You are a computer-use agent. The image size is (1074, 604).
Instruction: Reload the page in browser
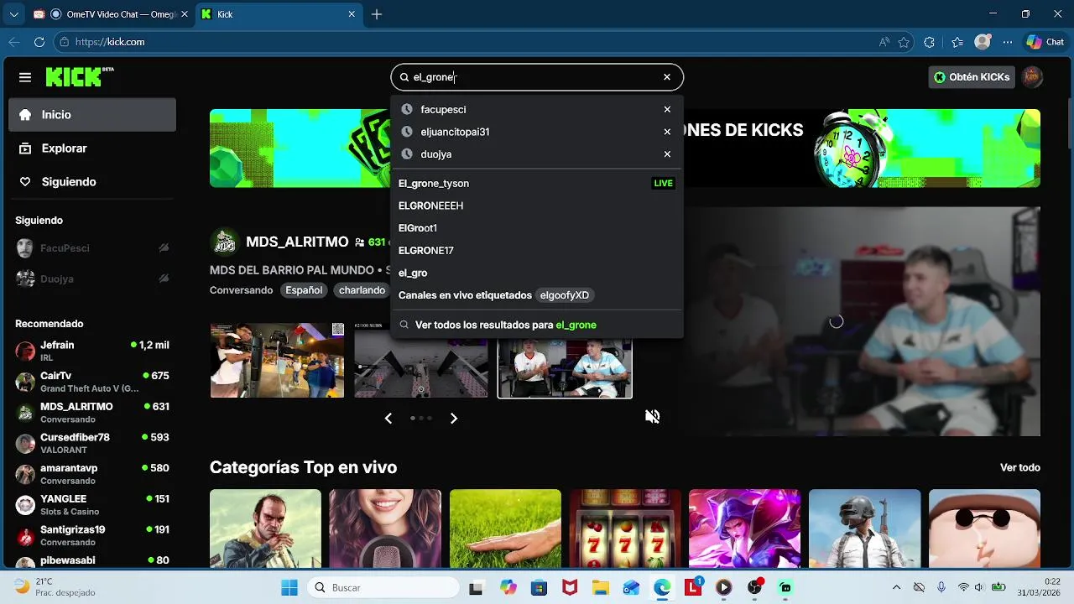click(x=39, y=42)
